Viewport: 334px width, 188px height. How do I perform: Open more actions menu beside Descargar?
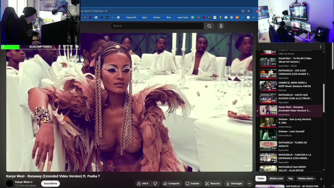[x=249, y=184]
